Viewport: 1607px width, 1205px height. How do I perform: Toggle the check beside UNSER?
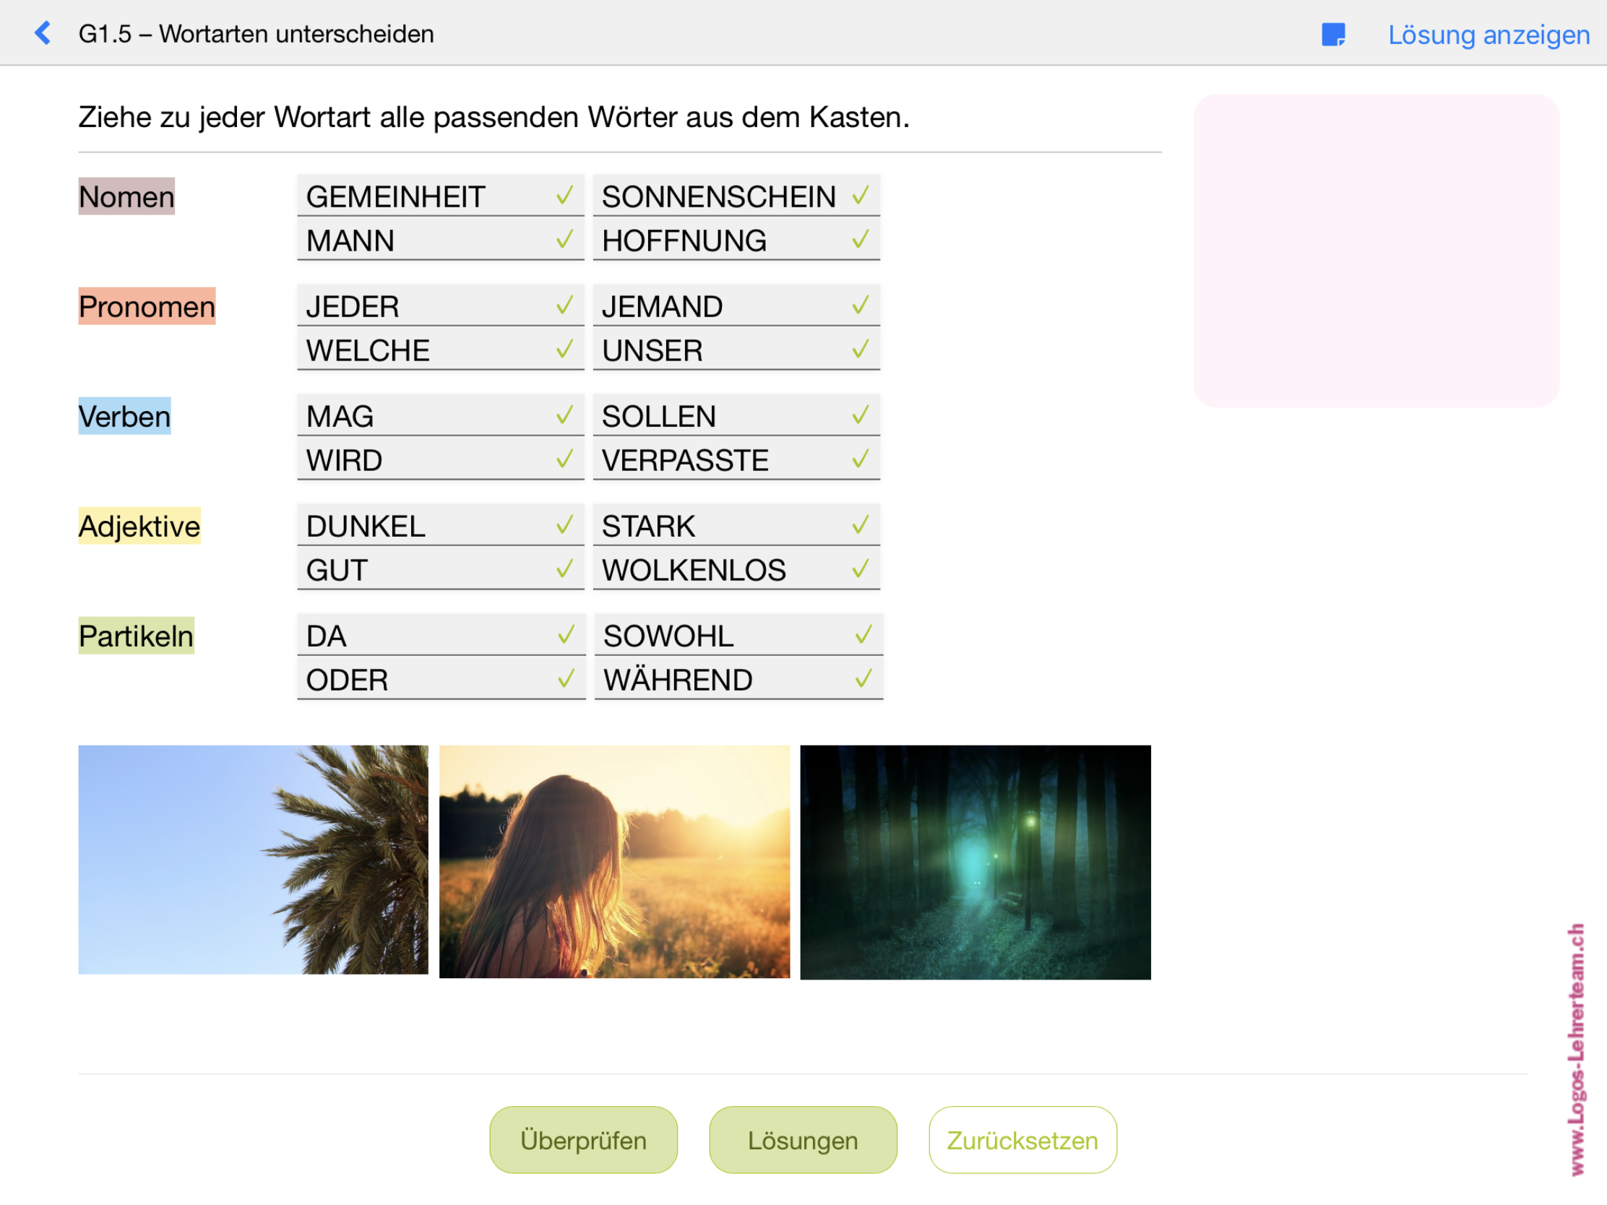pyautogui.click(x=860, y=350)
